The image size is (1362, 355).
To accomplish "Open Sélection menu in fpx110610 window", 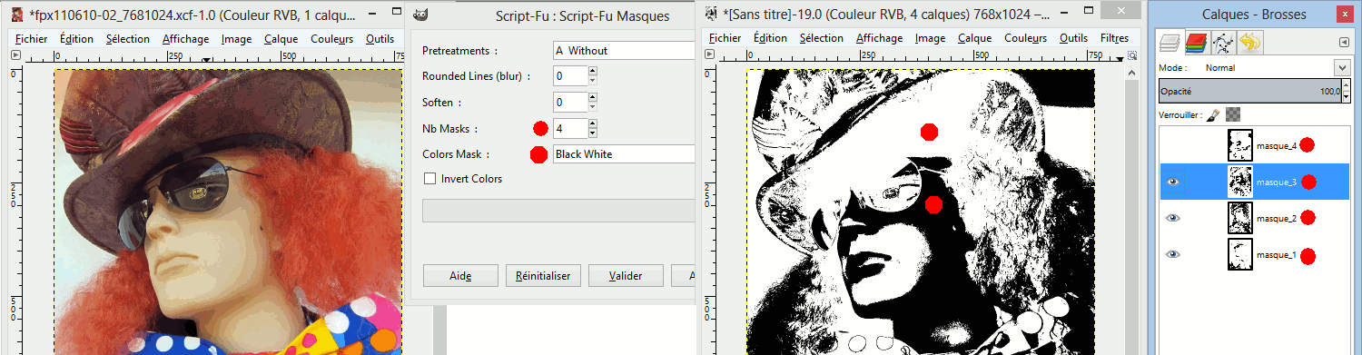I will (127, 39).
